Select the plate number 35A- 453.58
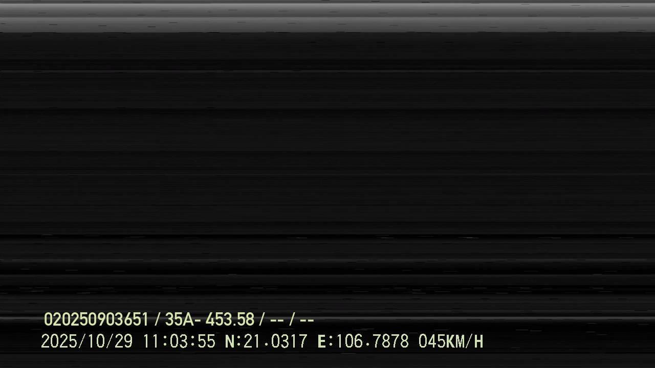The width and height of the screenshot is (655, 368). tap(209, 319)
